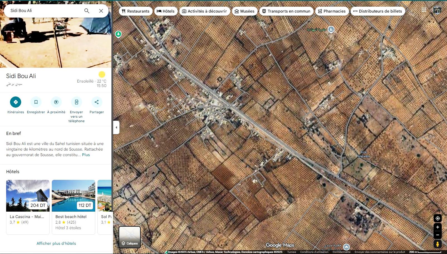Image resolution: width=447 pixels, height=254 pixels.
Task: Open La Cascina hotel card
Action: pos(28,207)
